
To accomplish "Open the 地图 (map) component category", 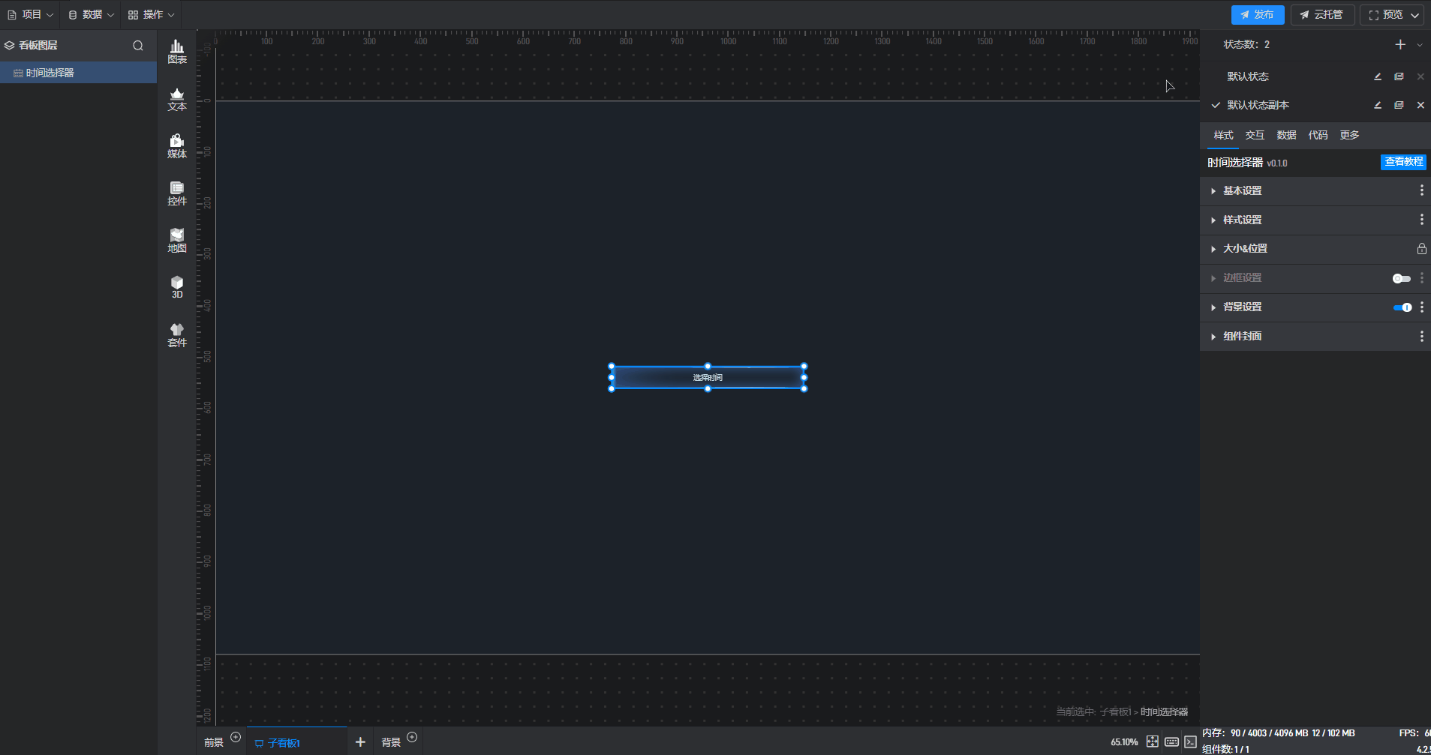I will click(x=177, y=241).
